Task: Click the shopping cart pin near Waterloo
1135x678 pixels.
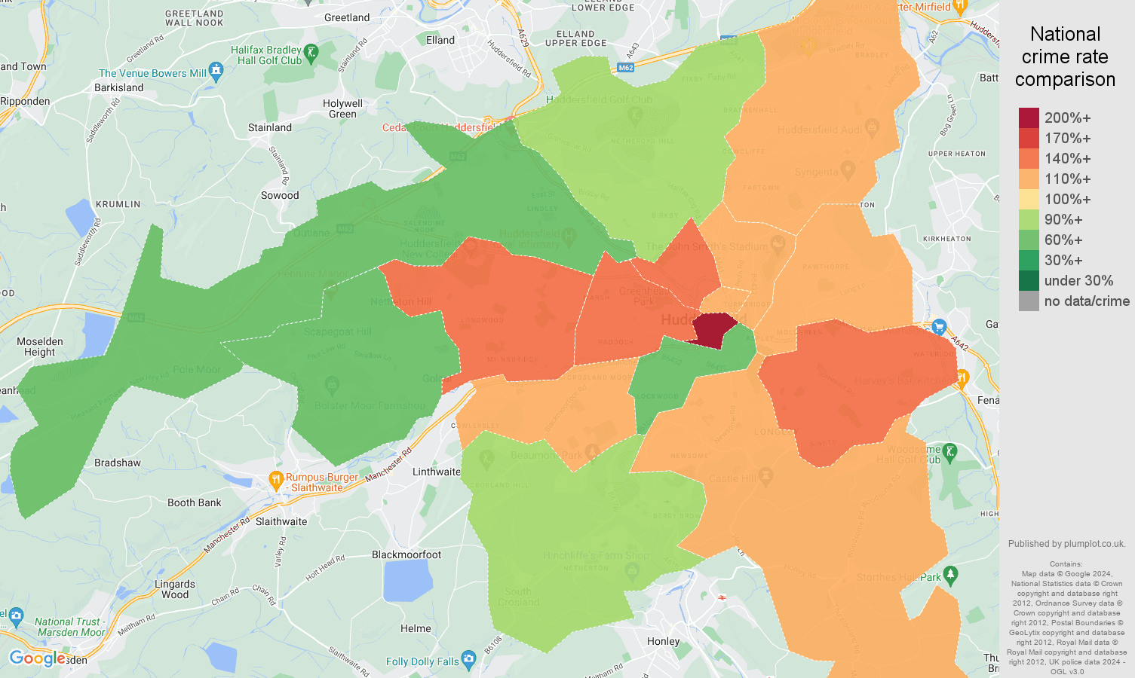Action: 939,327
